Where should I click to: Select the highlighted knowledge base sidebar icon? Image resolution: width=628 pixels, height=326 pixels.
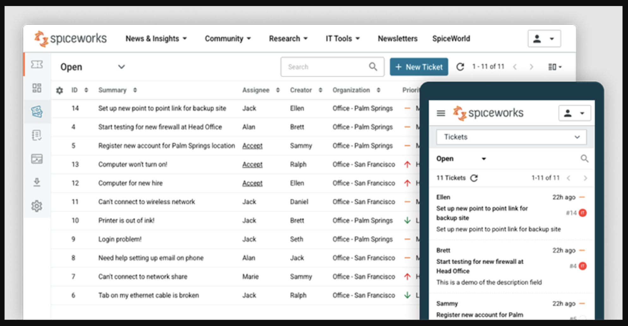[x=37, y=111]
